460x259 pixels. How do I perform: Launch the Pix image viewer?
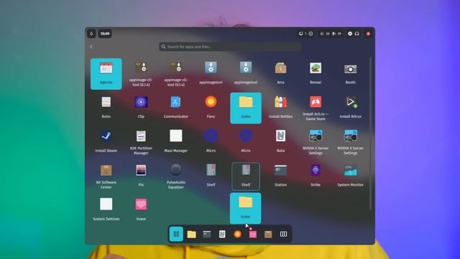point(141,176)
